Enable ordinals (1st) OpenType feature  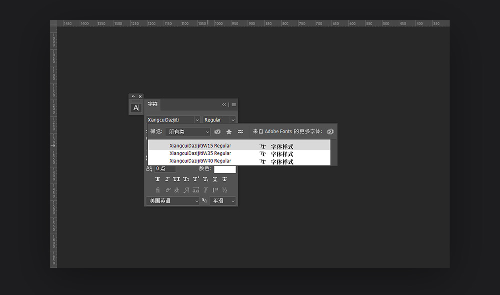(x=215, y=190)
